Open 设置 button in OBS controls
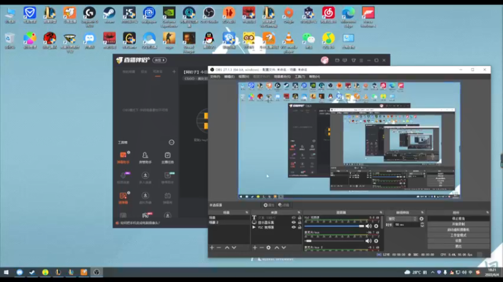Image resolution: width=503 pixels, height=282 pixels. click(x=458, y=241)
